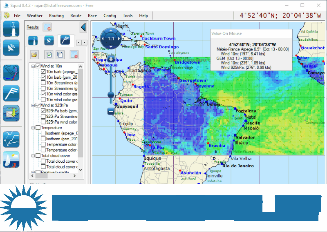Click the Results link
The width and height of the screenshot is (327, 232).
pyautogui.click(x=33, y=27)
